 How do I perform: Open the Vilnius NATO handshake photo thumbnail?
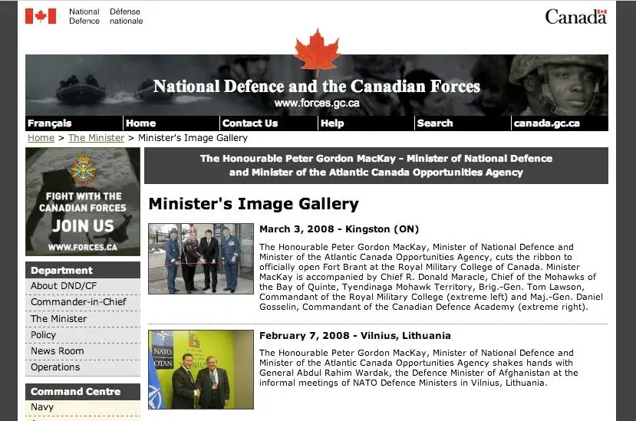point(201,370)
